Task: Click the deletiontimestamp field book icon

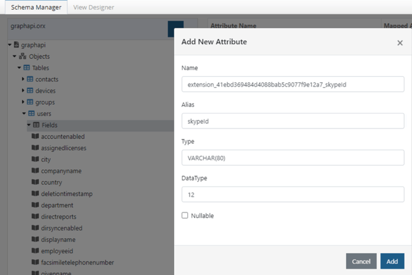Action: click(x=35, y=193)
